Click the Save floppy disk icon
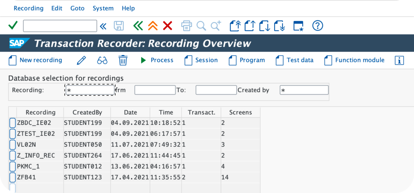 pyautogui.click(x=119, y=26)
